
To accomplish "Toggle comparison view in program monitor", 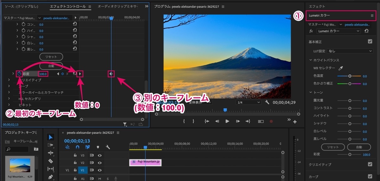I will coord(261,121).
